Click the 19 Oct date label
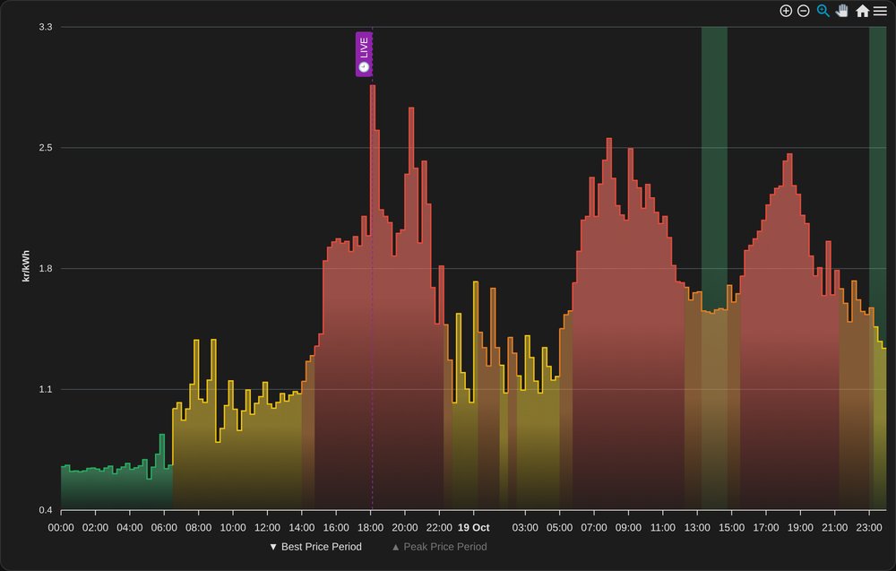The height and width of the screenshot is (571, 896). point(474,528)
